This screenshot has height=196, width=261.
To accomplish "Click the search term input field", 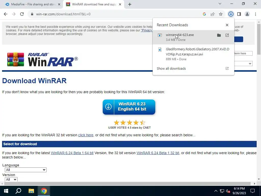I will [243, 53].
